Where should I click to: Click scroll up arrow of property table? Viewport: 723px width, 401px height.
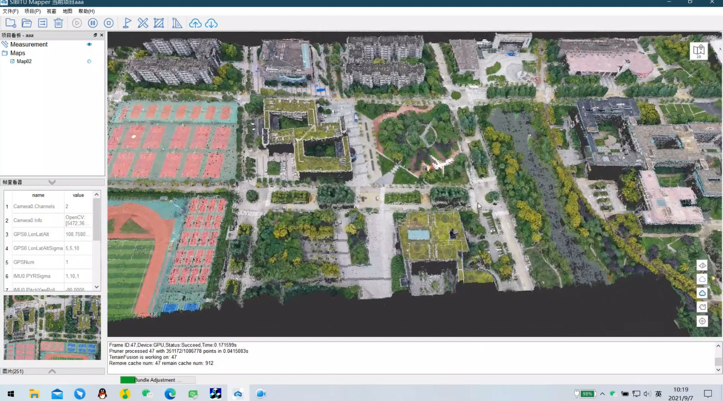(97, 194)
